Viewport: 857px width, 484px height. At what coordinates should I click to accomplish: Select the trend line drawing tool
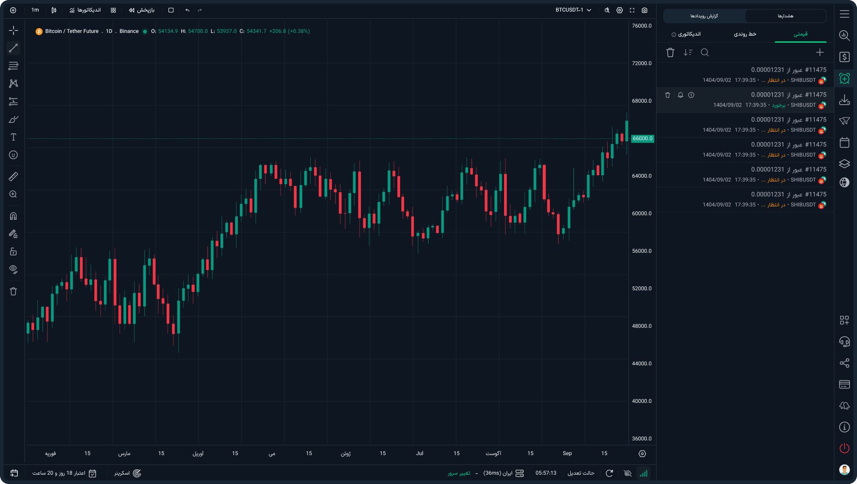13,48
